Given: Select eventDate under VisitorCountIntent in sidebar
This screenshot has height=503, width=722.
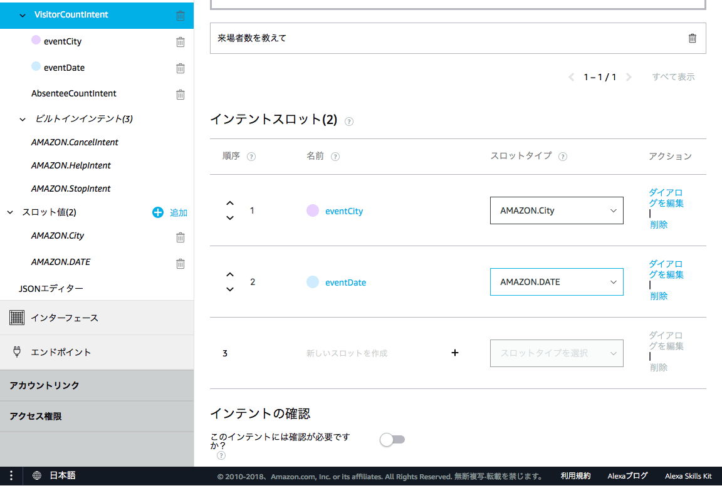Looking at the screenshot, I should [64, 68].
